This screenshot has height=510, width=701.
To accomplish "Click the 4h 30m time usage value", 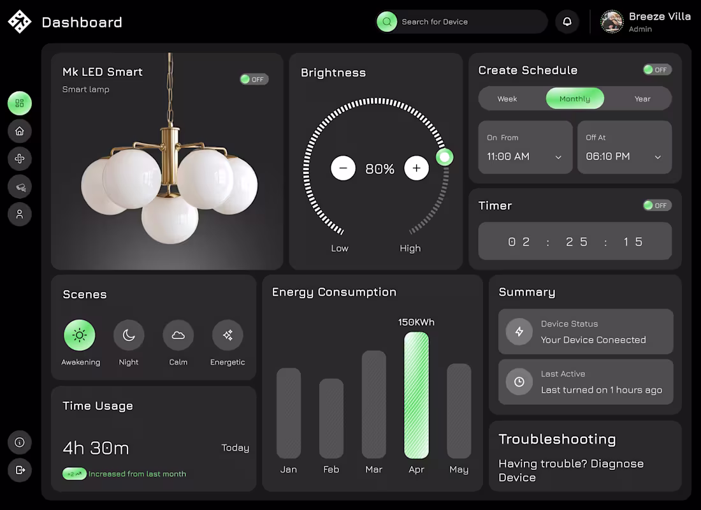I will tap(96, 448).
